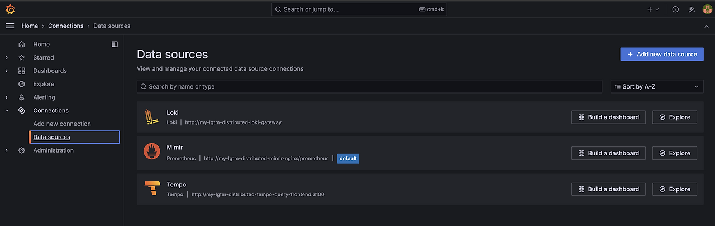
Task: Select Connections in the sidebar menu
Action: tap(51, 111)
